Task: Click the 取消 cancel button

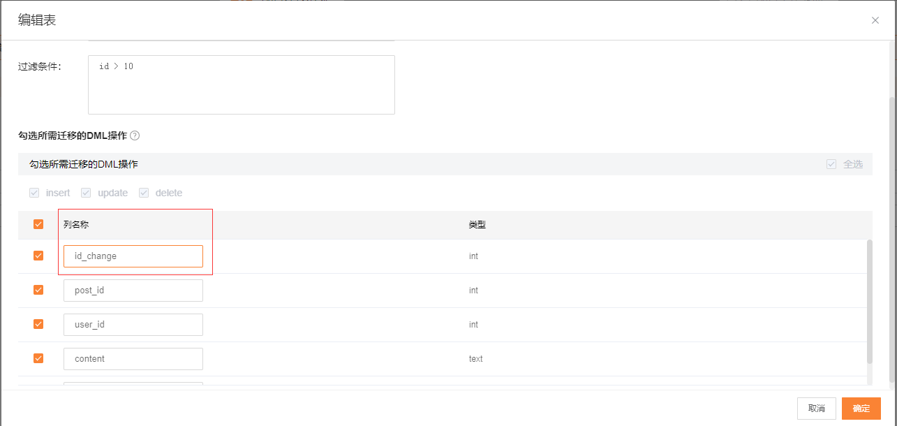Action: (x=816, y=409)
